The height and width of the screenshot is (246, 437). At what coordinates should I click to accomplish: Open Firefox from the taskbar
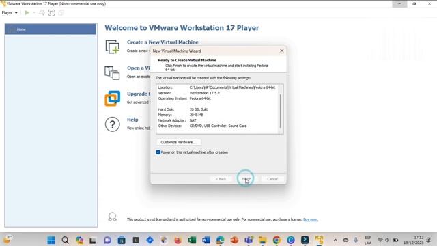[x=178, y=240]
